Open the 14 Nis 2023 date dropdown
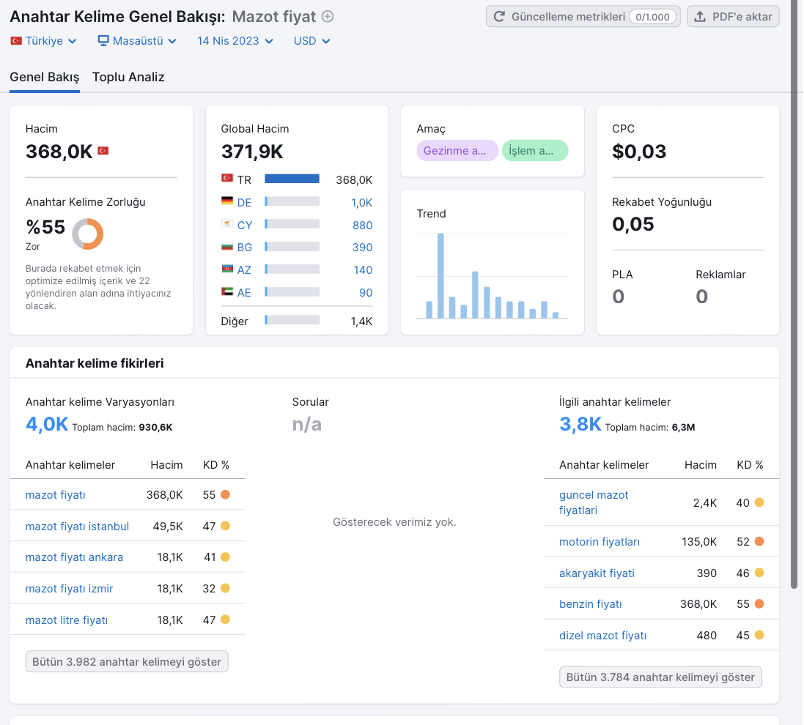Image resolution: width=804 pixels, height=725 pixels. 235,41
